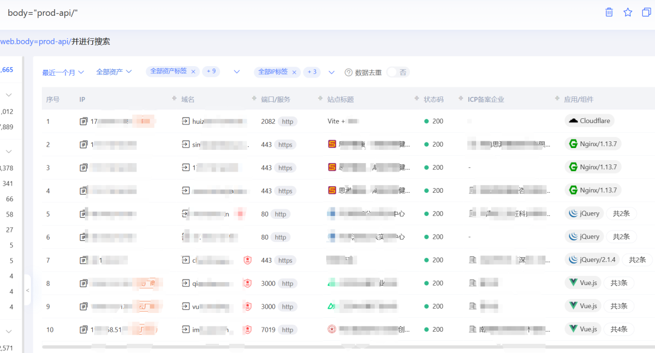Click the ICP备案企业 column header
The width and height of the screenshot is (655, 353).
click(x=486, y=99)
